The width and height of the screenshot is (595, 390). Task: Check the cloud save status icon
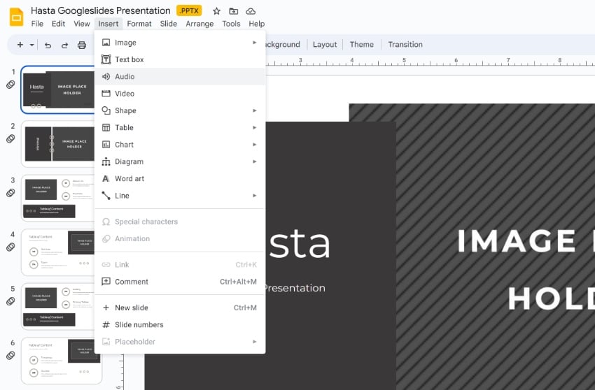click(251, 11)
